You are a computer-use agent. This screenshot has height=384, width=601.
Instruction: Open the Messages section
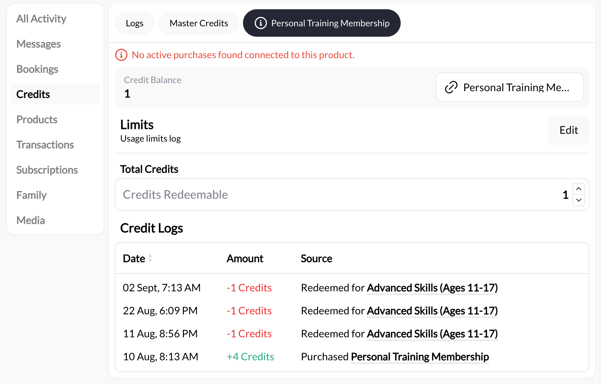point(38,44)
